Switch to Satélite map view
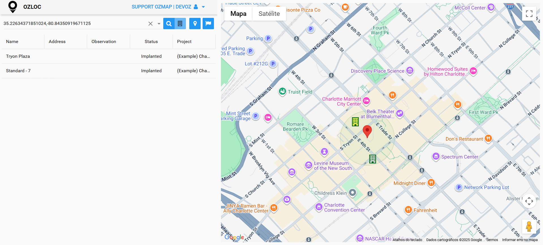Viewport: 543px width, 245px height. pos(269,14)
